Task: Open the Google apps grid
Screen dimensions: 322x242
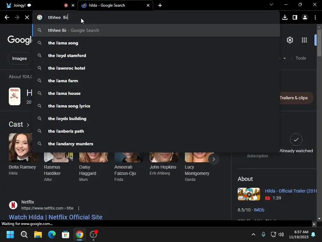Action: [x=304, y=40]
